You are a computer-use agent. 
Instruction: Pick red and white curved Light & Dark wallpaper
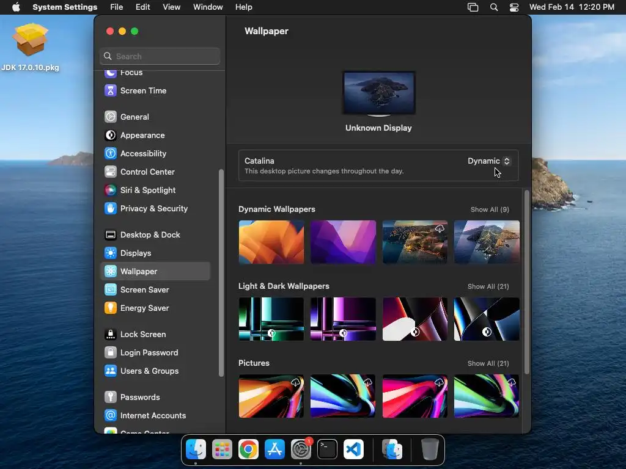[x=415, y=319]
